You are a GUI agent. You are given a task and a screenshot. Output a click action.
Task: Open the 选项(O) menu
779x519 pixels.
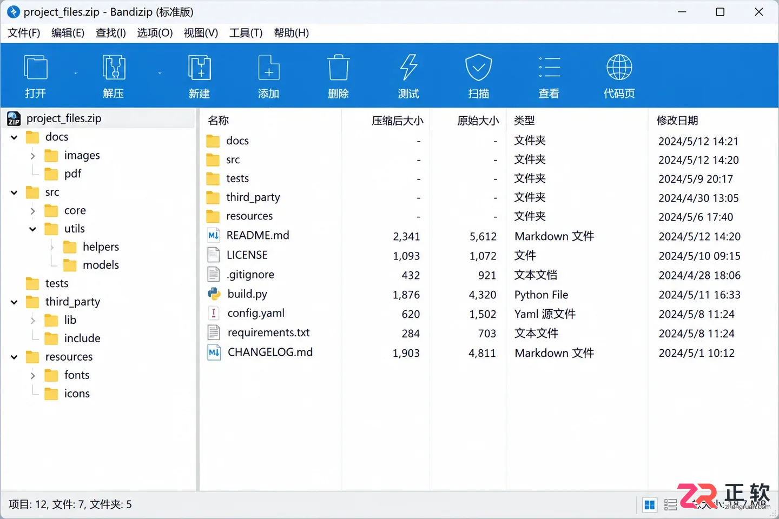155,33
